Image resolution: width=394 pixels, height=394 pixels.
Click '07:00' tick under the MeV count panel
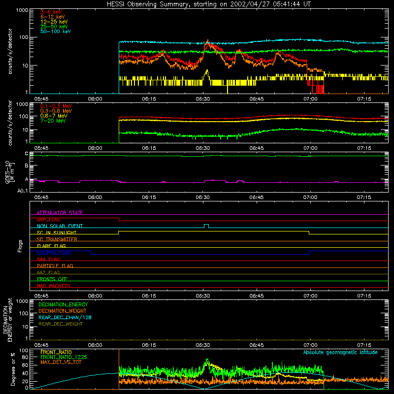(x=310, y=148)
